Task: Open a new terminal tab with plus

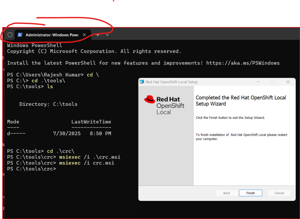Action: 98,35
